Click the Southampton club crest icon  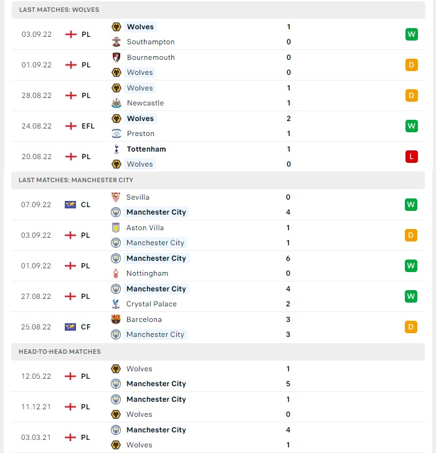(116, 42)
